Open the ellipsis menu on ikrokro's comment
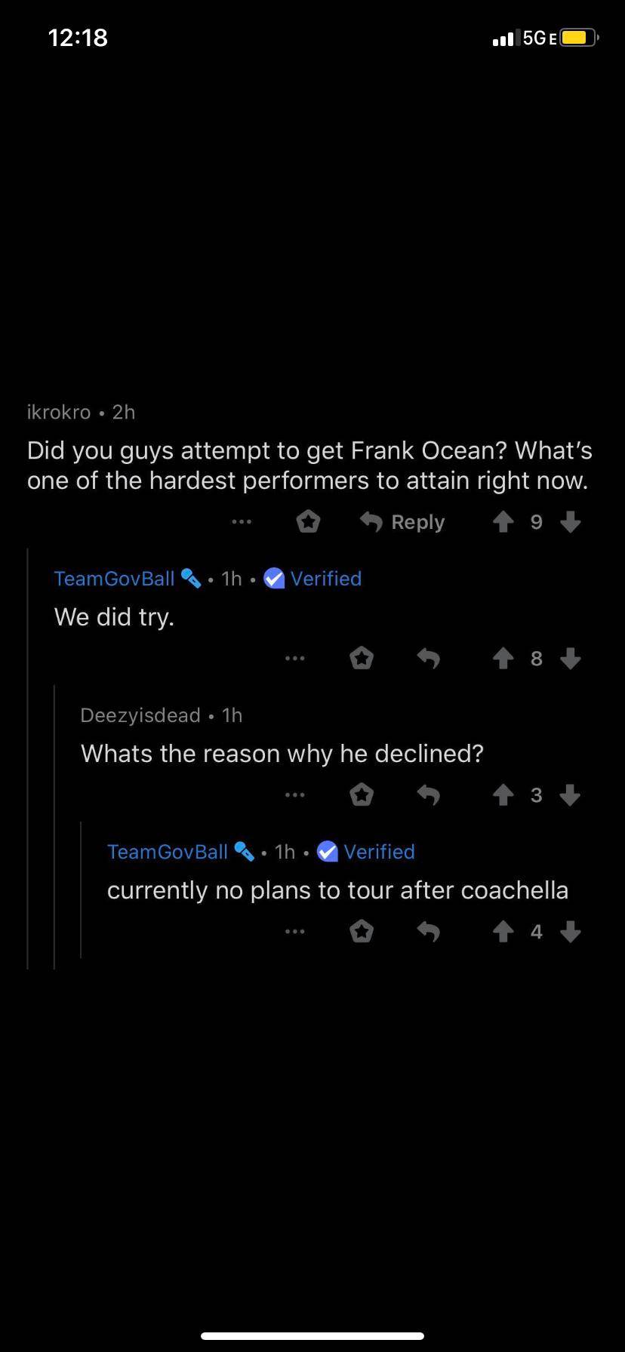 pyautogui.click(x=241, y=521)
